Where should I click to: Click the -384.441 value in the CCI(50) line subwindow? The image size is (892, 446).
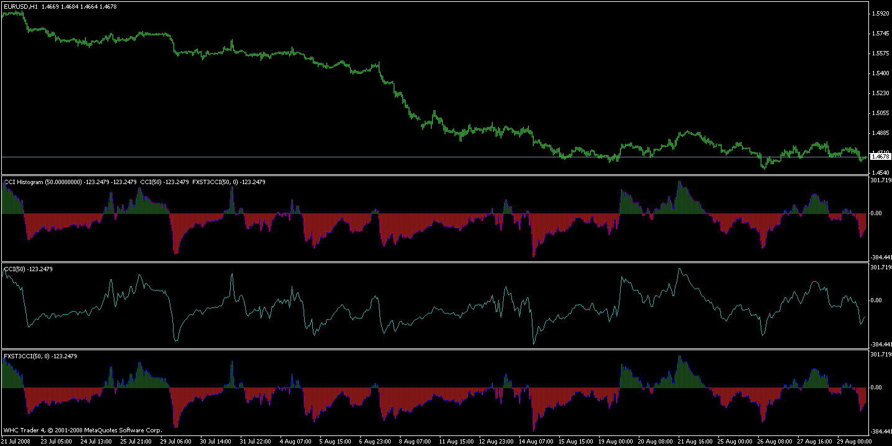pyautogui.click(x=881, y=345)
